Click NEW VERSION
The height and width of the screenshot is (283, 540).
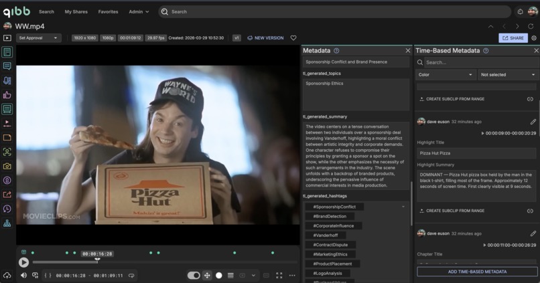(x=265, y=38)
